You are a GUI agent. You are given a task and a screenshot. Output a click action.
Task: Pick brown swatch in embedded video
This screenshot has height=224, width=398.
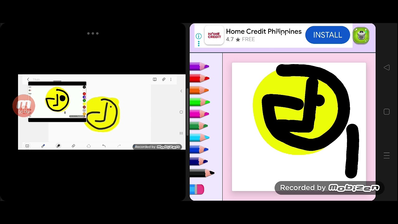[x=84, y=107]
